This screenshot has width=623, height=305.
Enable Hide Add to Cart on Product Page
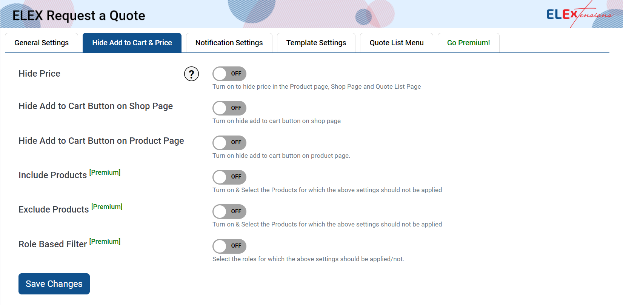click(x=229, y=143)
